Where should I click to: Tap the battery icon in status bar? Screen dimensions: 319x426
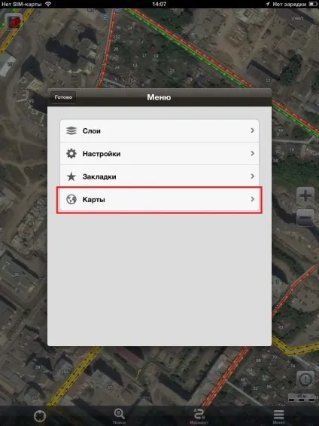pyautogui.click(x=313, y=4)
